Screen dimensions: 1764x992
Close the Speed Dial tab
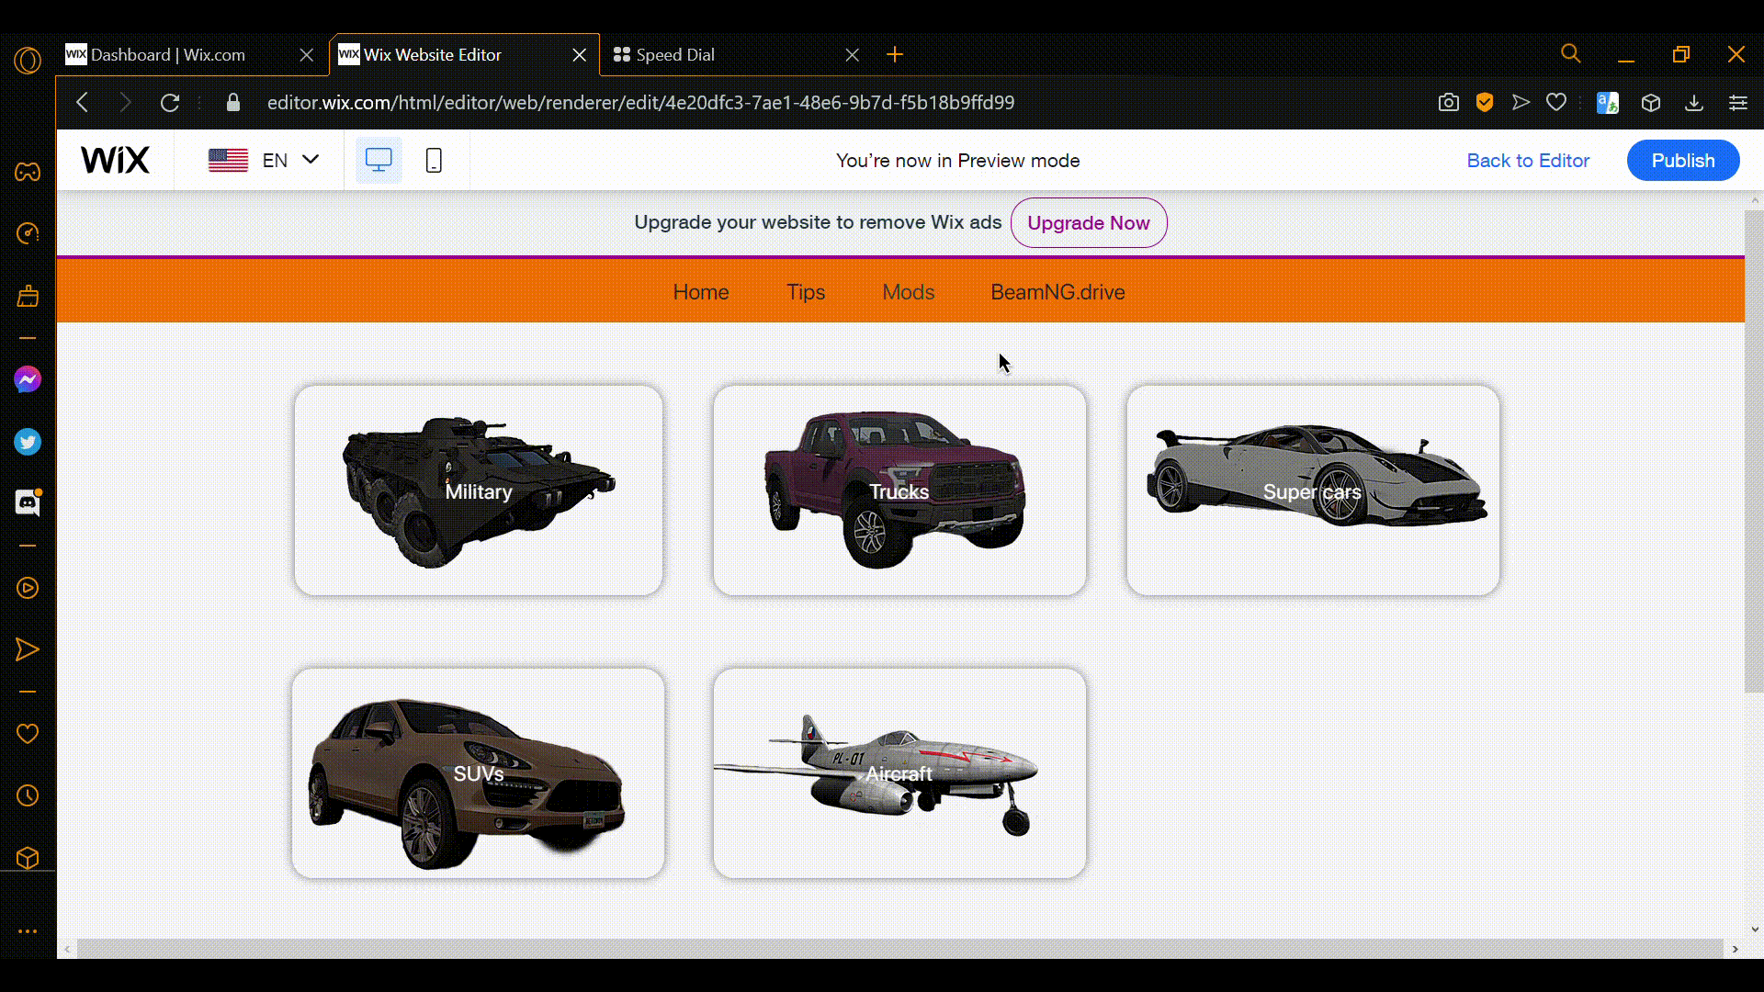pyautogui.click(x=853, y=55)
